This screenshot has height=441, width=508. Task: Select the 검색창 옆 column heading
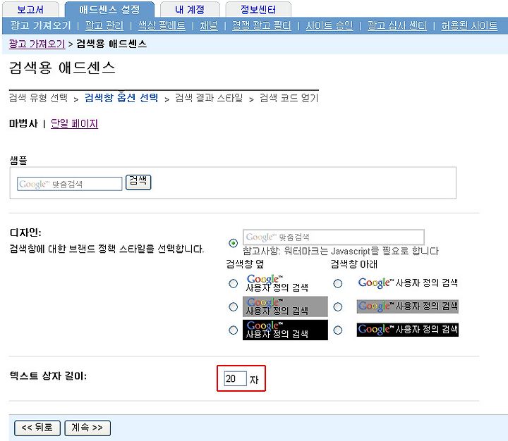tap(246, 264)
